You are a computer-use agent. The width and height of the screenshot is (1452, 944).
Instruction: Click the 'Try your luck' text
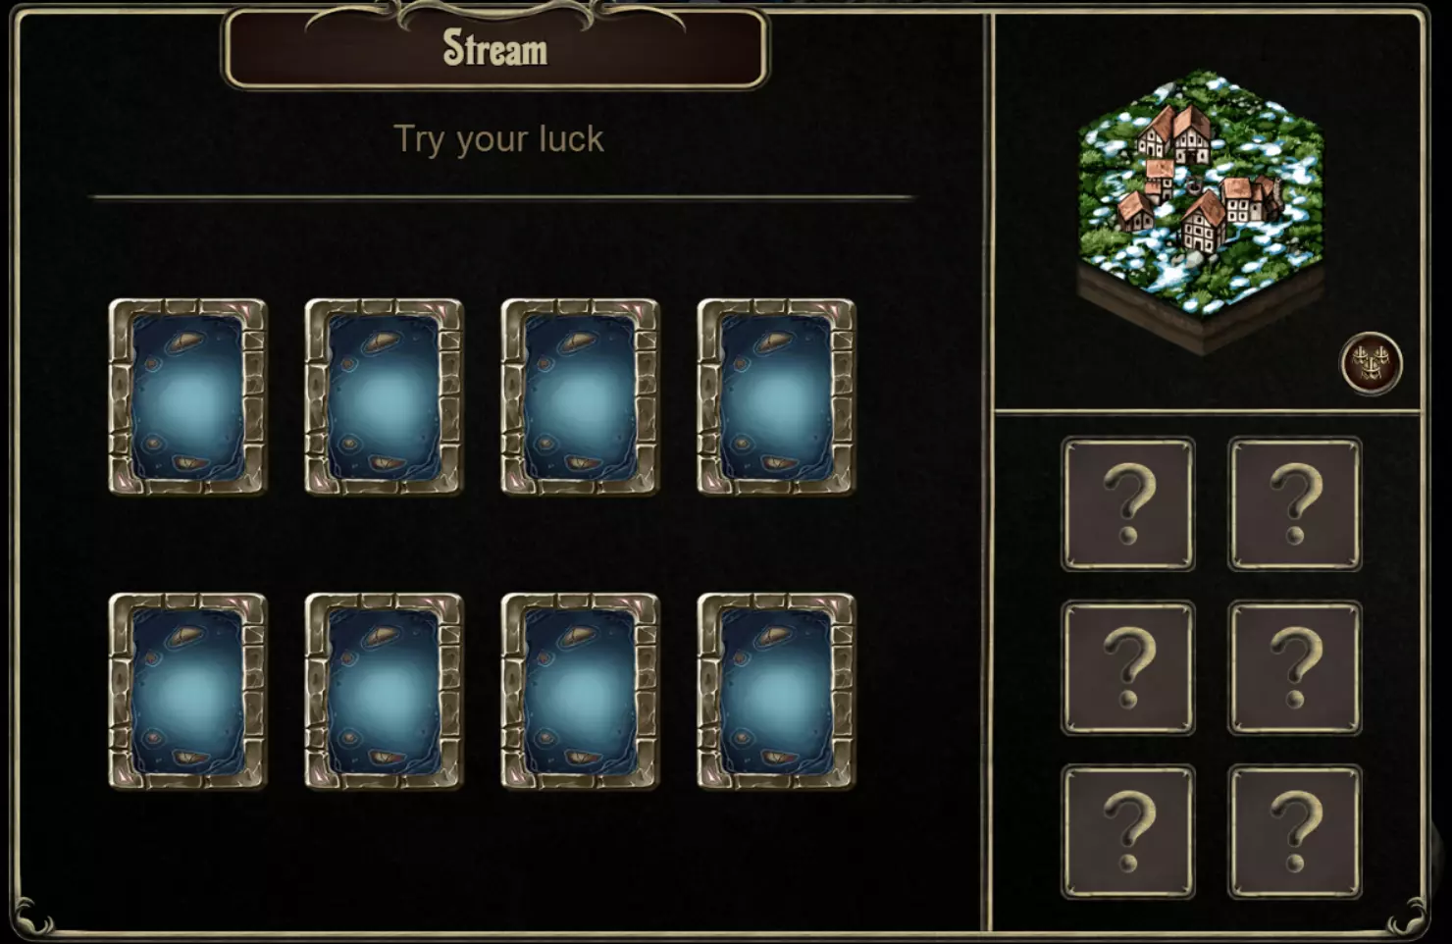pyautogui.click(x=498, y=139)
